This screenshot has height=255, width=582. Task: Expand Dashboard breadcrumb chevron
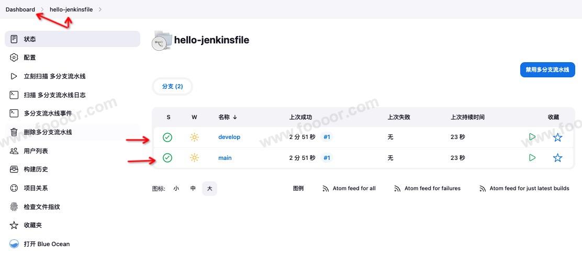click(x=42, y=9)
